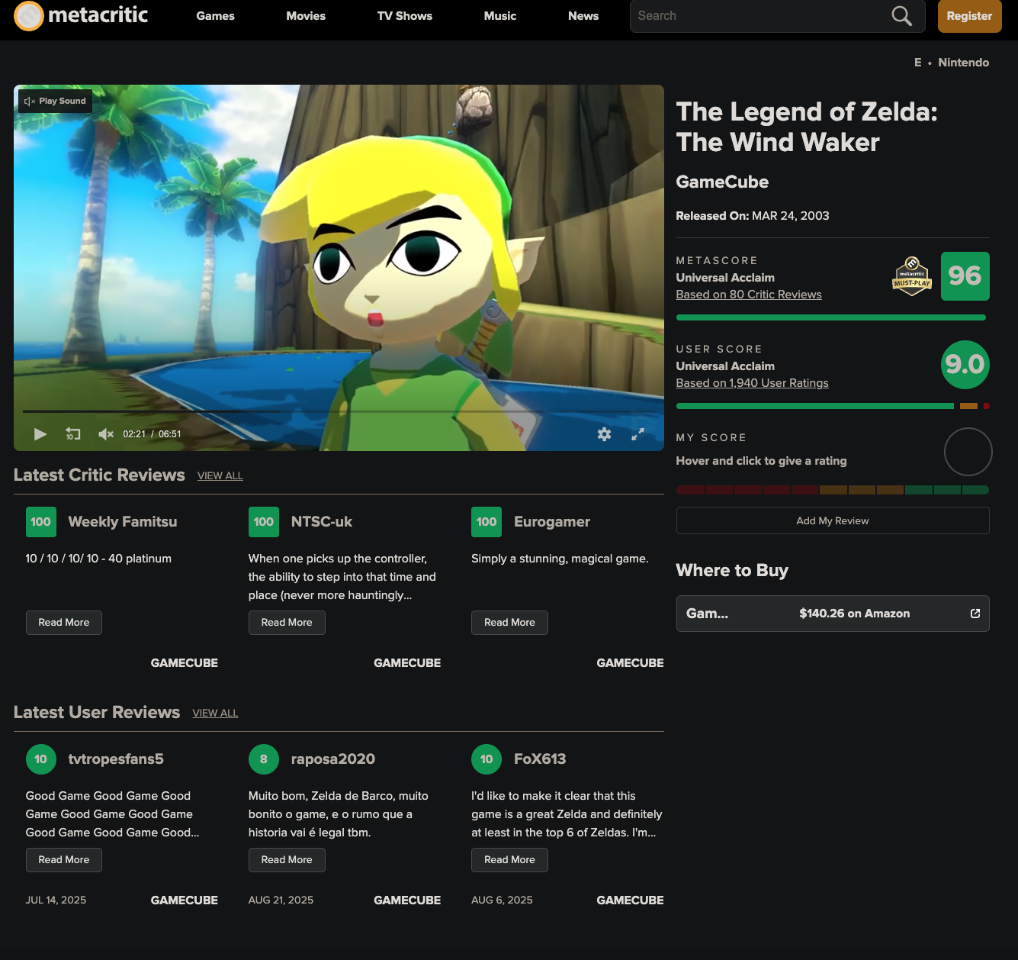Open the Music menu
The height and width of the screenshot is (960, 1018).
point(500,16)
